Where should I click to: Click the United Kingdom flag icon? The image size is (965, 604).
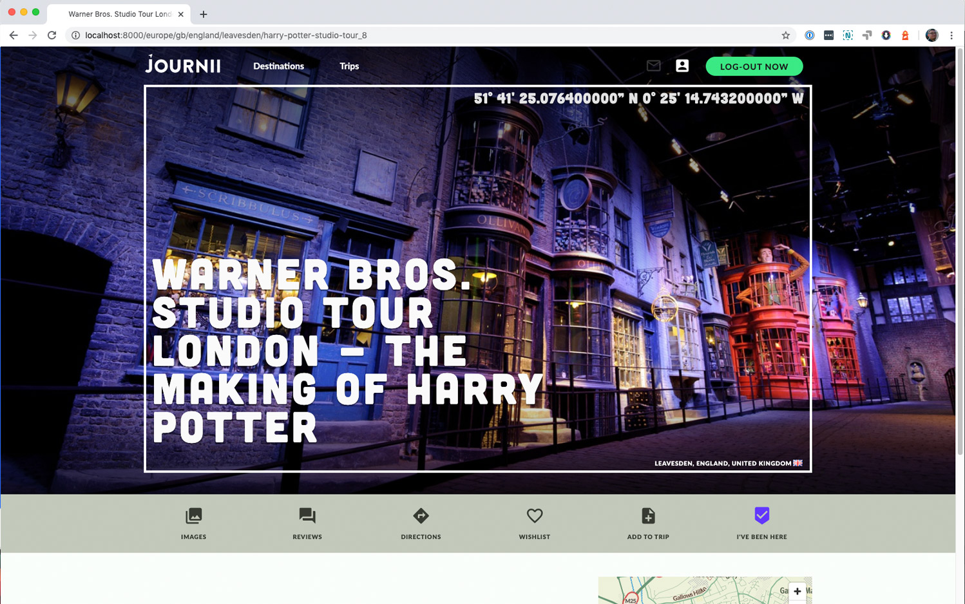[x=798, y=463]
